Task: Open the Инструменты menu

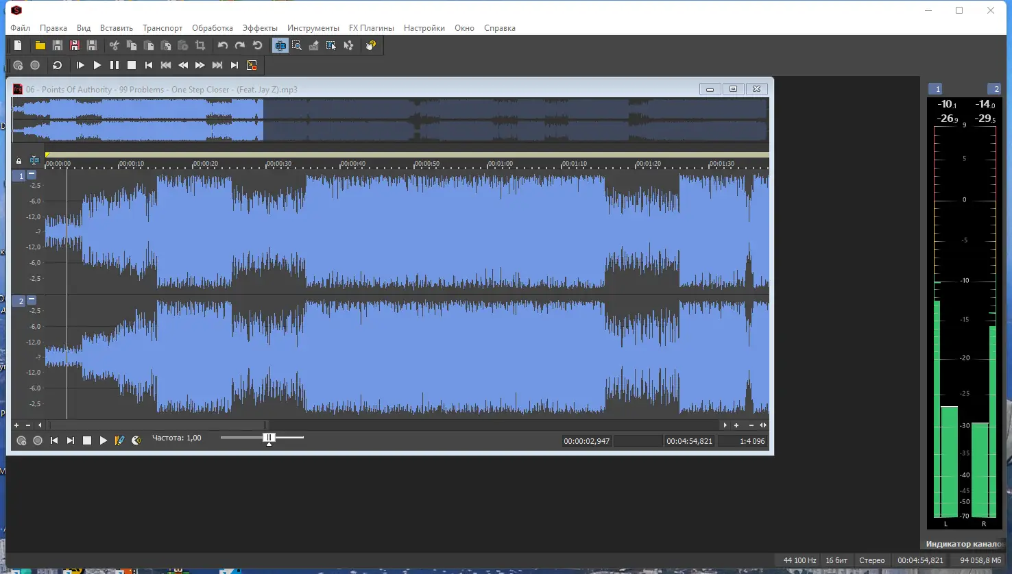Action: point(313,28)
